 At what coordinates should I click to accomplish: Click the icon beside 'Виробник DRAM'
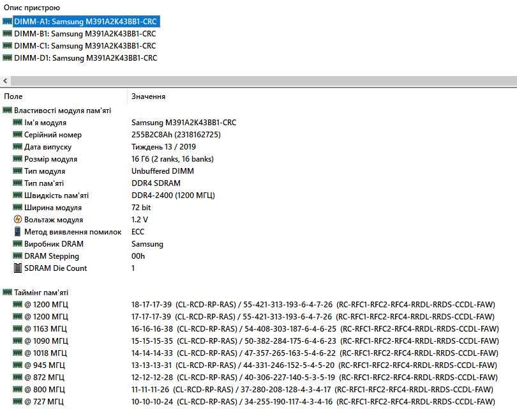click(x=17, y=243)
